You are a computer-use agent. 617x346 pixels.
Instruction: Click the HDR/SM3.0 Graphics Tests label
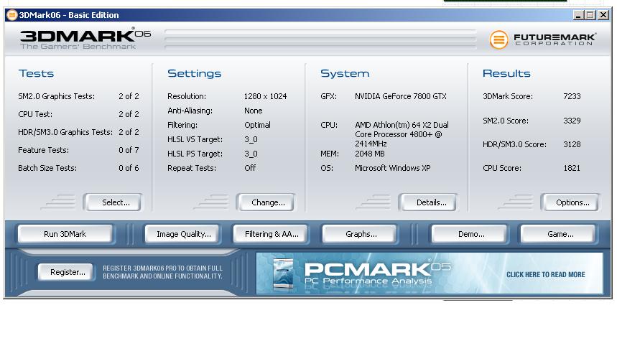(x=65, y=132)
